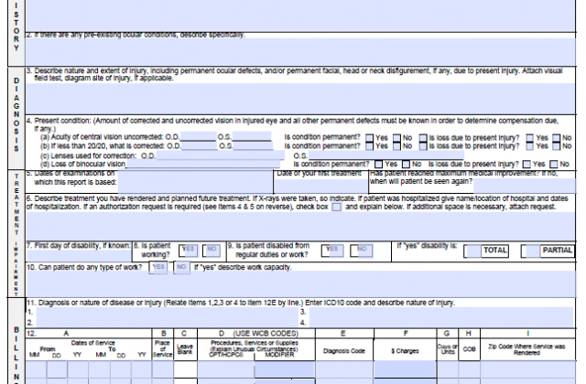Click the corrected vision O.S. field

[x=253, y=145]
